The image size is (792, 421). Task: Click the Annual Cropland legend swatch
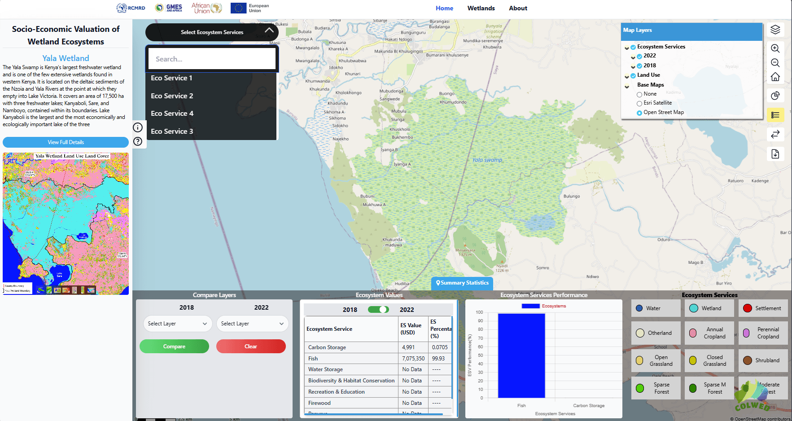[693, 333]
